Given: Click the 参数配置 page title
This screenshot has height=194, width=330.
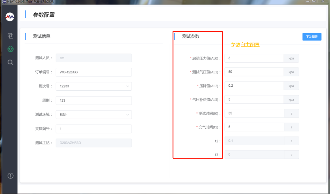Looking at the screenshot, I should click(44, 15).
